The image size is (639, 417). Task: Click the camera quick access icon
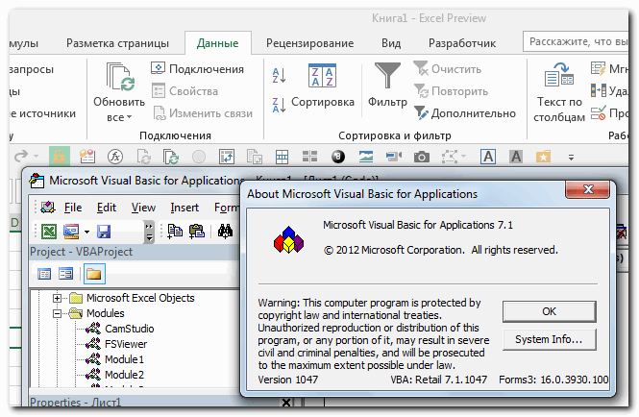click(422, 157)
